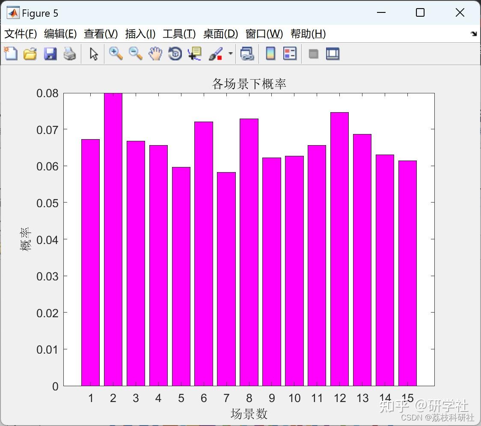
Task: Select the Zoom Out tool
Action: 135,54
